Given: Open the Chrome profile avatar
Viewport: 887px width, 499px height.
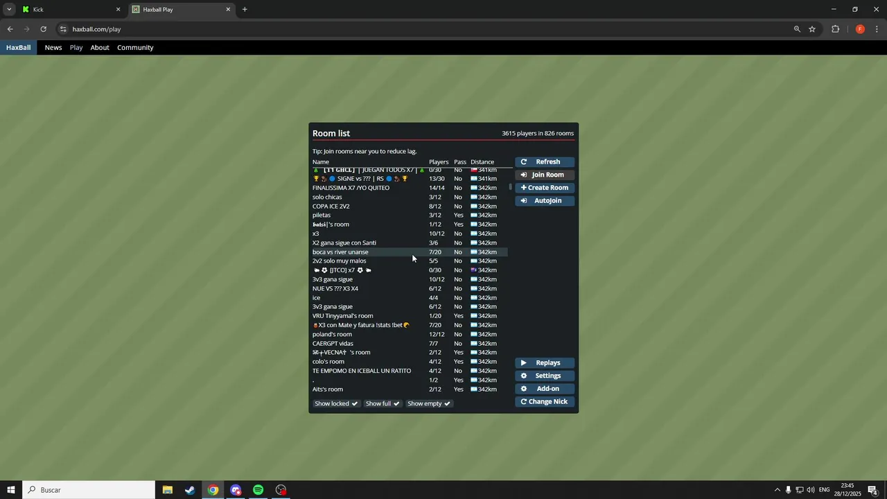Looking at the screenshot, I should 860,29.
